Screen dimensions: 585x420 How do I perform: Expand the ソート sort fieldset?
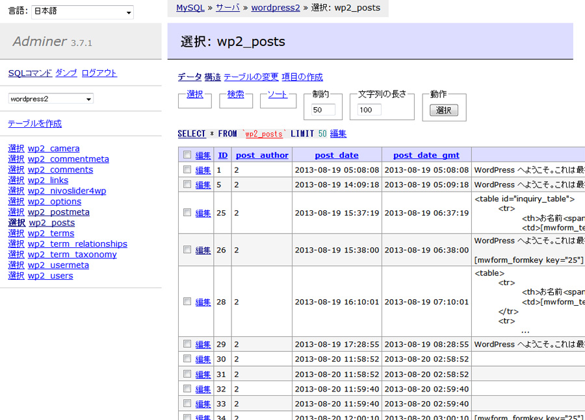[278, 95]
